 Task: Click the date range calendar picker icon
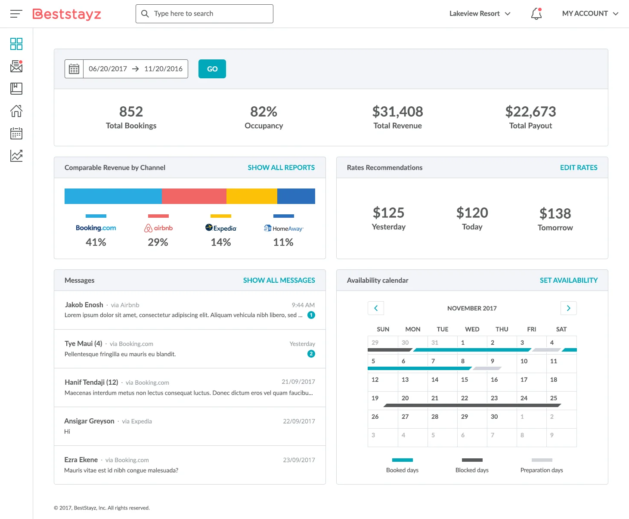pos(74,69)
